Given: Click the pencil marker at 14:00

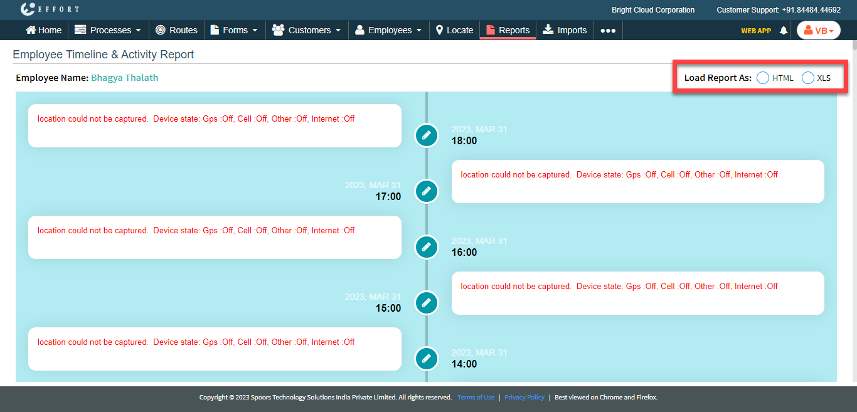Looking at the screenshot, I should click(x=427, y=358).
